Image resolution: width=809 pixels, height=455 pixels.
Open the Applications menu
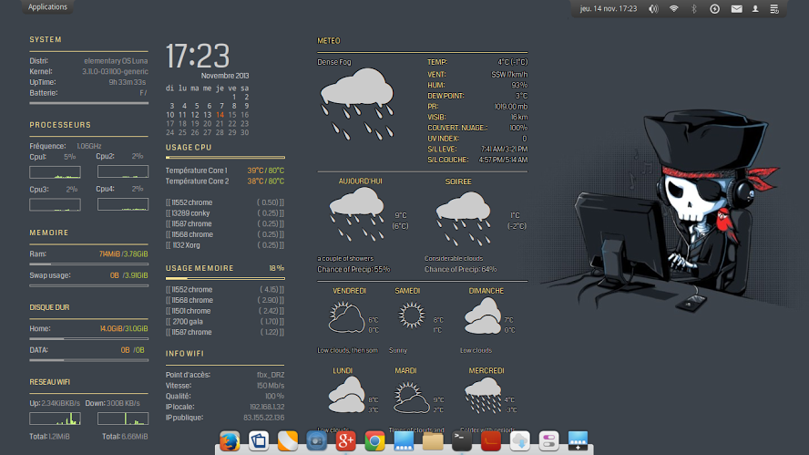[47, 7]
